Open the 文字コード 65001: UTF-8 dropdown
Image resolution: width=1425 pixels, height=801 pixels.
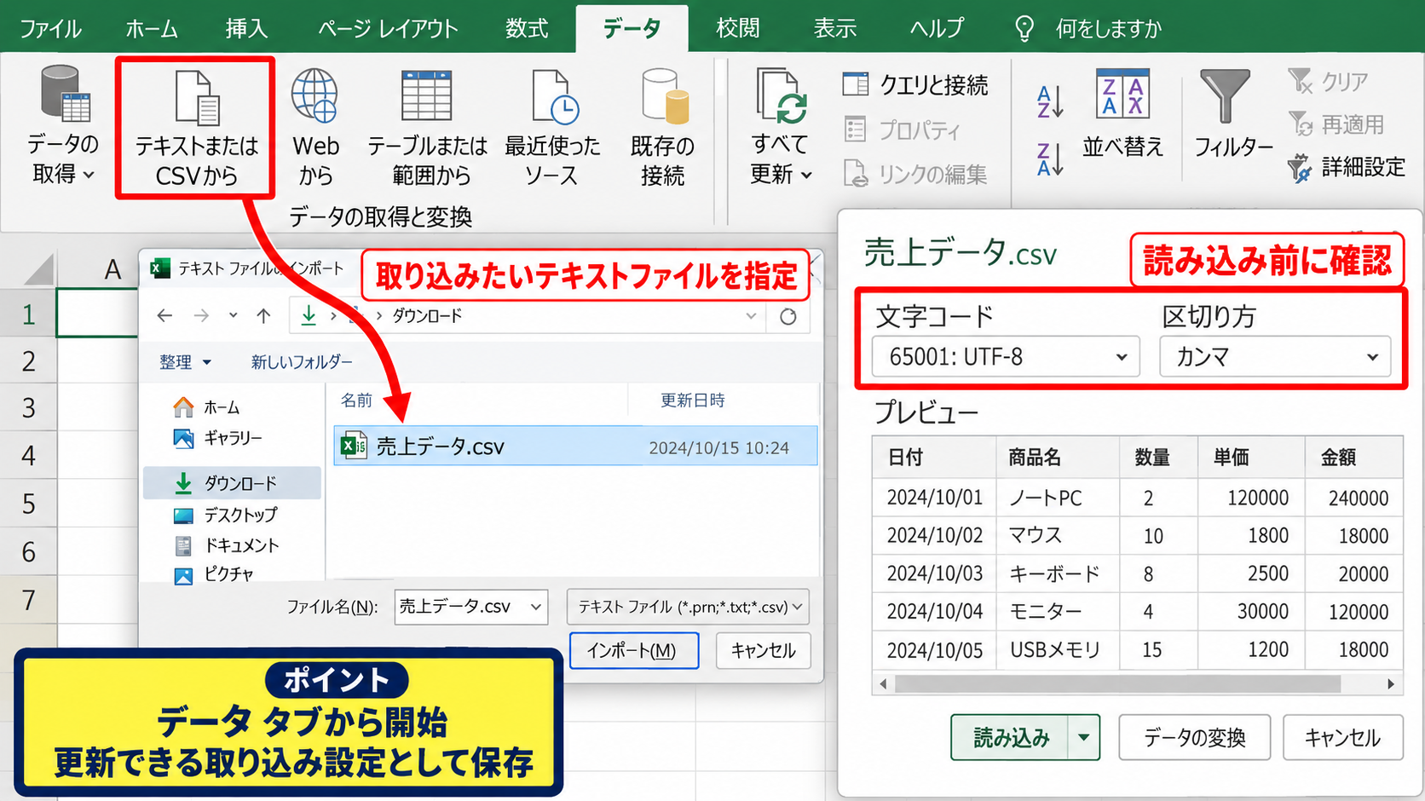point(1006,356)
